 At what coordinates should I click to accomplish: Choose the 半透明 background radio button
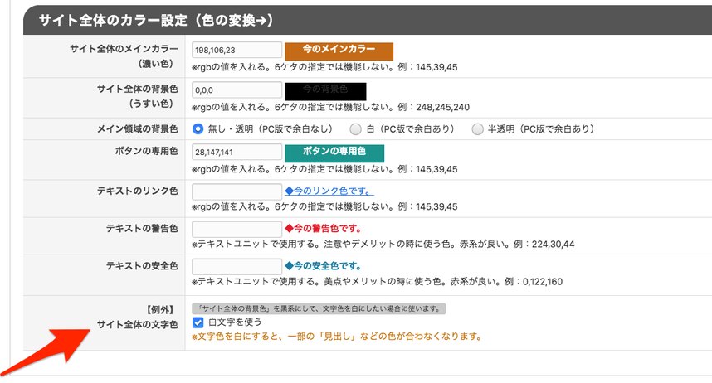coord(477,129)
